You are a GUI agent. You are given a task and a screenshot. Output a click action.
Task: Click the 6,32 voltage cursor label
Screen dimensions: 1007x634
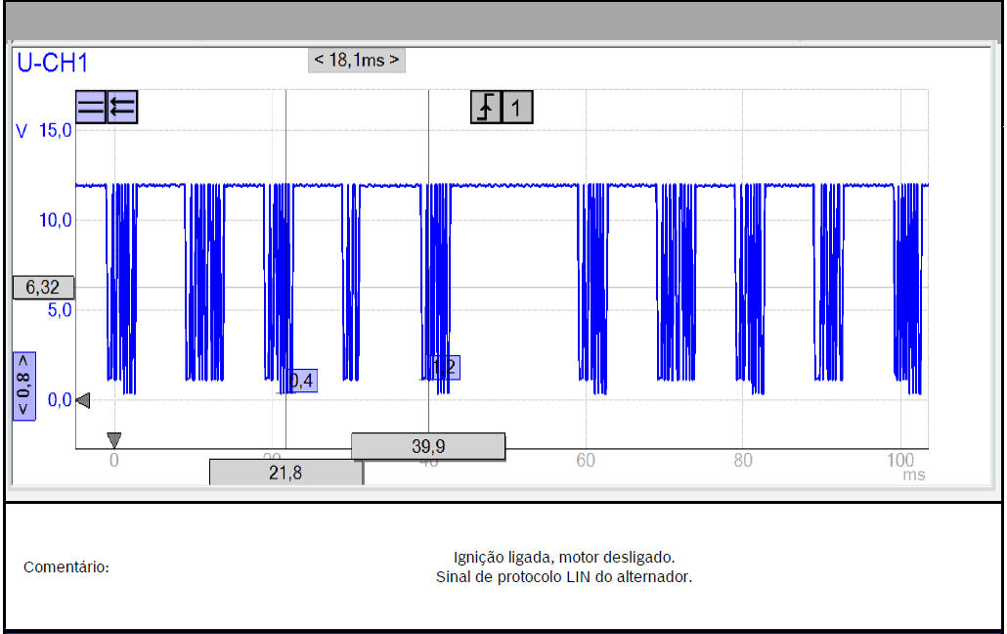[44, 288]
